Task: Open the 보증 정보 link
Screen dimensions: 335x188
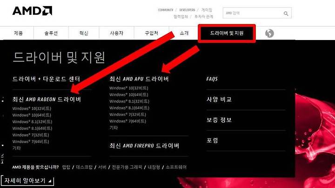Action: pyautogui.click(x=219, y=120)
